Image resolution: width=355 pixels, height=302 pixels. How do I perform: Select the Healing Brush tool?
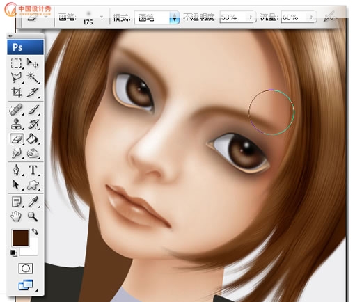pyautogui.click(x=17, y=109)
